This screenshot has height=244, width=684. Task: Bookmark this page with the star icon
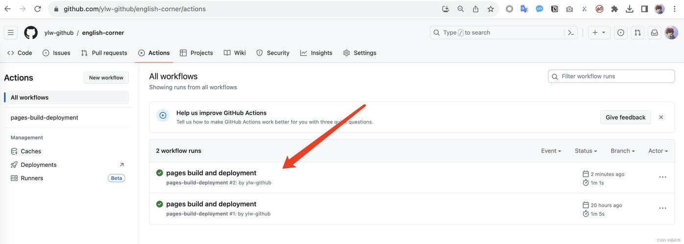491,9
